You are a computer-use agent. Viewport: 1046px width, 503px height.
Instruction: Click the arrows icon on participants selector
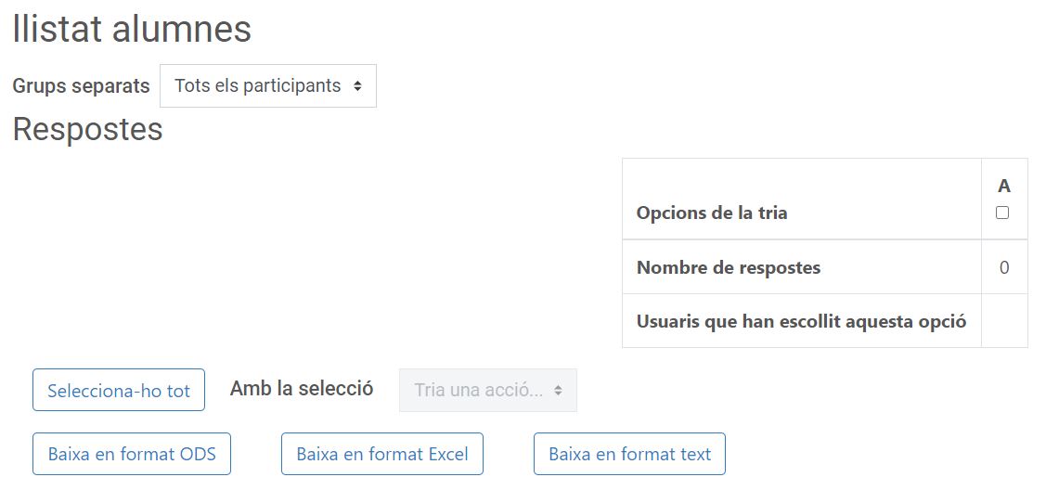point(358,86)
